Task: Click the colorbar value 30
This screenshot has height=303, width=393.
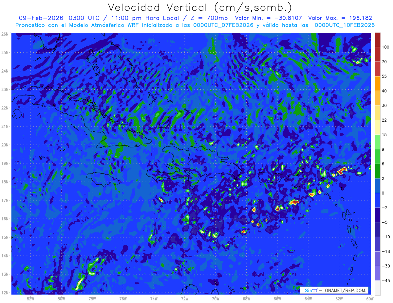Action: (384, 106)
